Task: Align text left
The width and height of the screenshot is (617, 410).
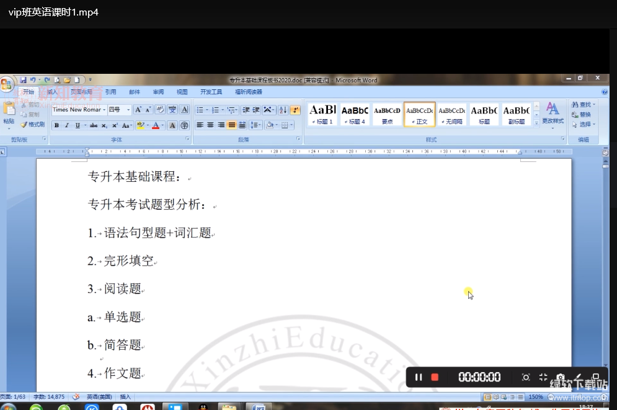Action: click(x=200, y=125)
